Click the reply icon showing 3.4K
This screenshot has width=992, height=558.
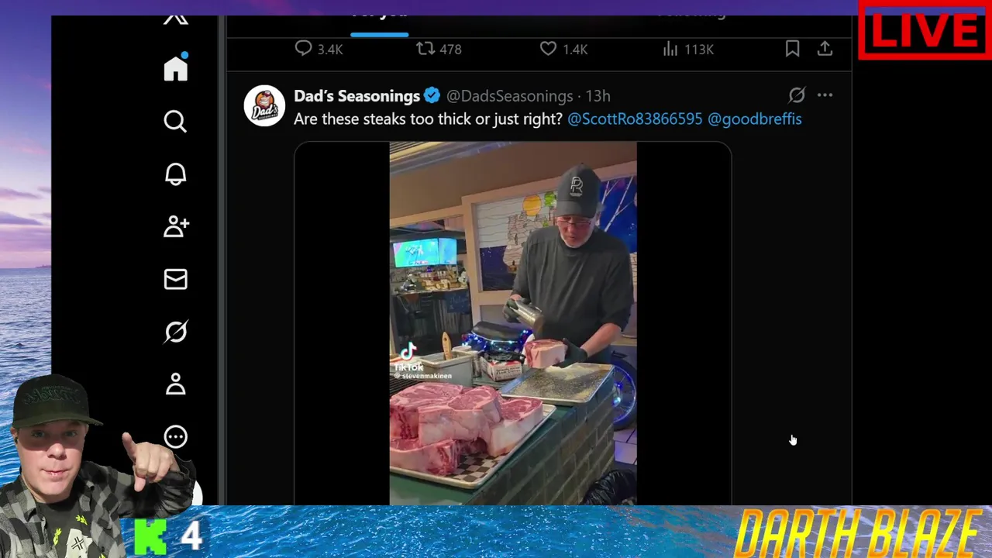[304, 49]
